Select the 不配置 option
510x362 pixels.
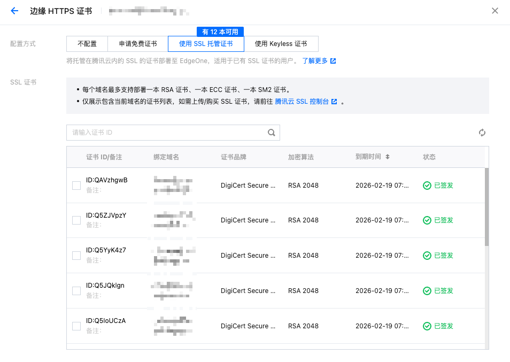click(x=87, y=44)
